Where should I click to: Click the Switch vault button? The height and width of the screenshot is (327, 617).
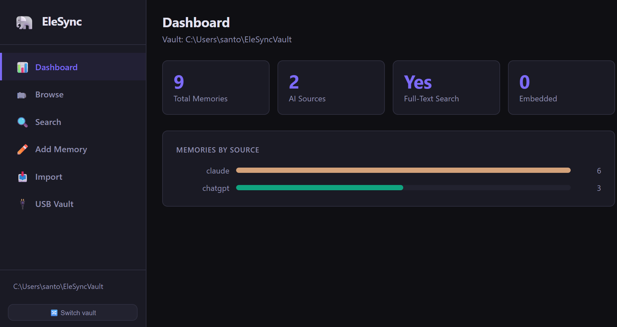coord(73,313)
